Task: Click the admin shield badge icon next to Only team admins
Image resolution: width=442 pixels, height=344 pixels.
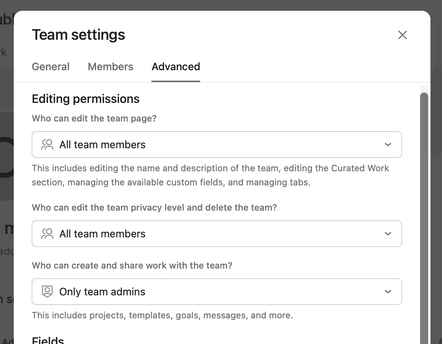Action: [x=47, y=292]
